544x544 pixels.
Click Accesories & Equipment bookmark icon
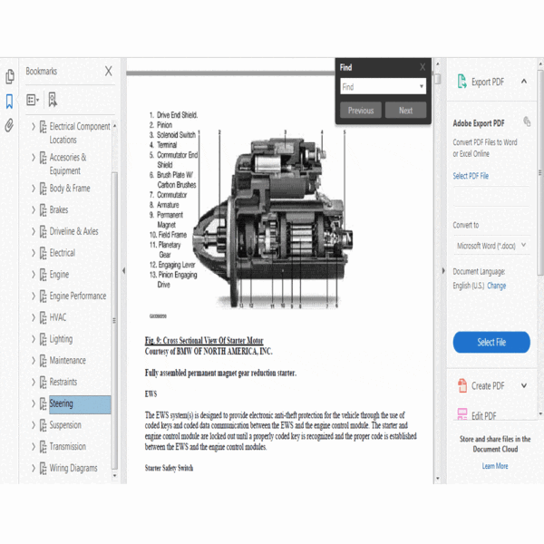(43, 158)
